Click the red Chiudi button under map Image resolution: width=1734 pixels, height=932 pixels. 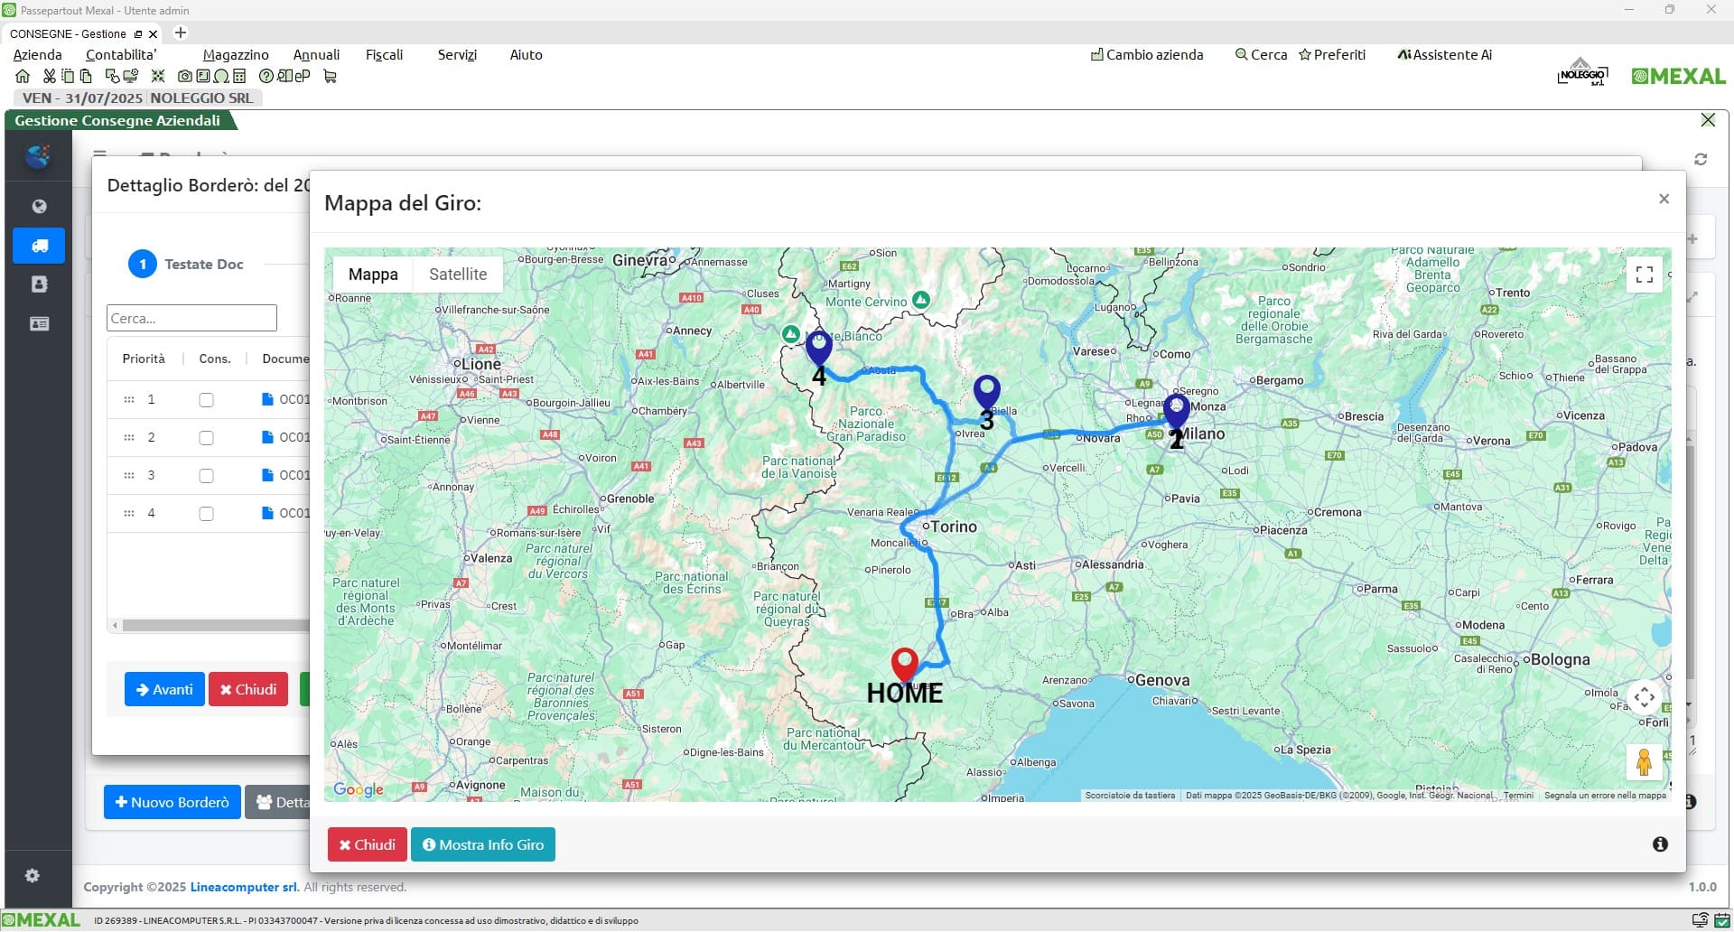click(x=367, y=845)
